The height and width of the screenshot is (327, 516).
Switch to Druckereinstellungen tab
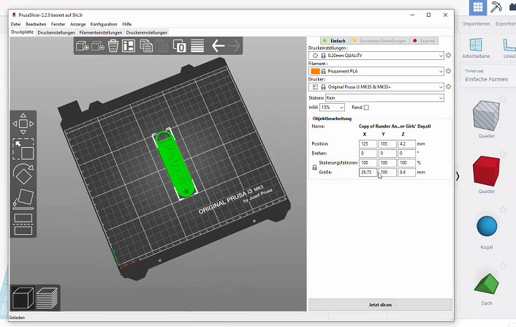click(147, 33)
